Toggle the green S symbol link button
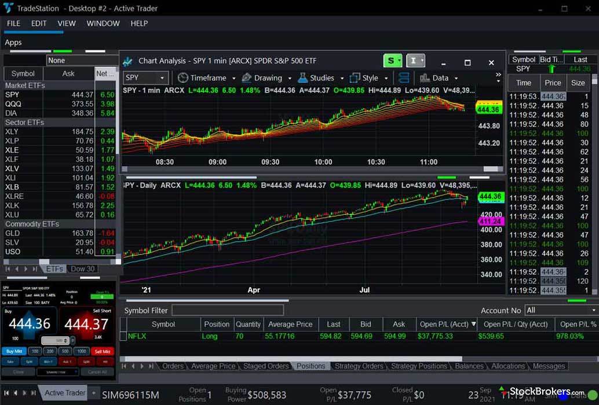 click(x=392, y=61)
